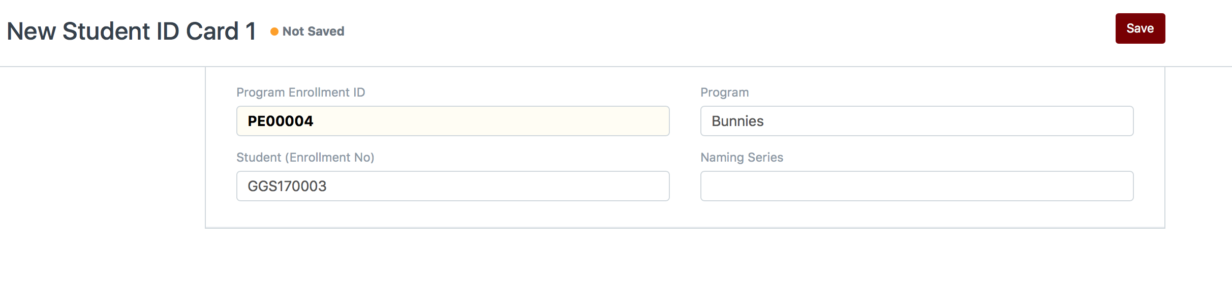Click the word Saved in status
1232x307 pixels.
[326, 32]
